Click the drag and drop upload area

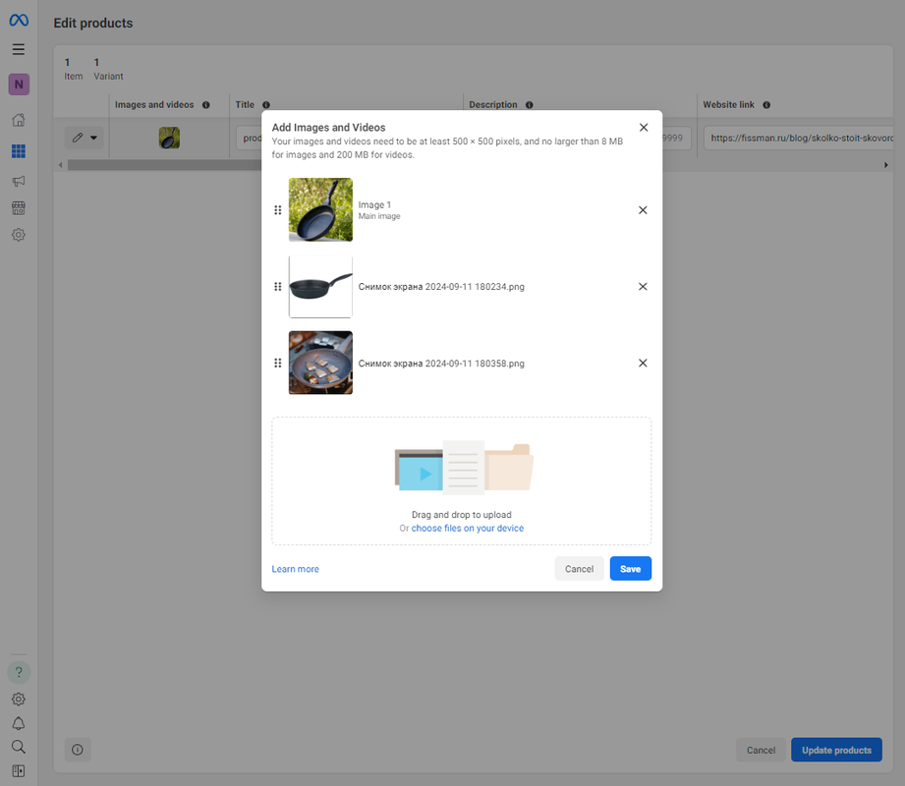[x=461, y=480]
